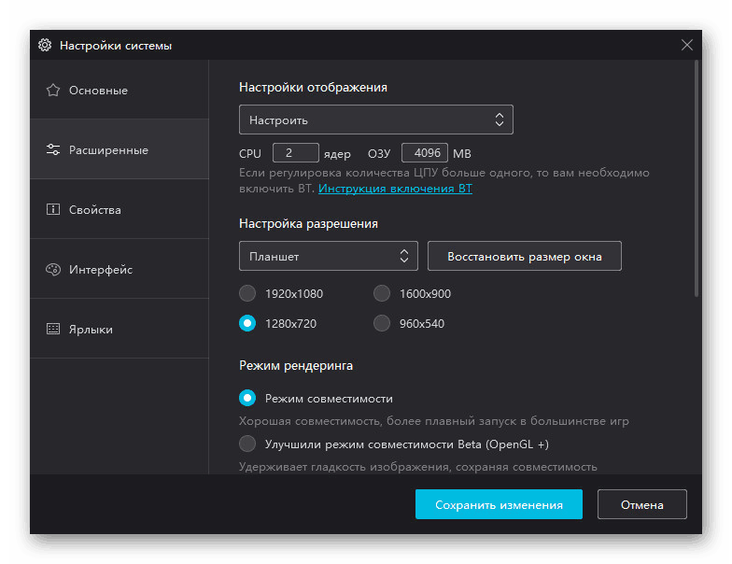Select the 1600x900 resolution option
This screenshot has height=564, width=732.
coord(382,294)
